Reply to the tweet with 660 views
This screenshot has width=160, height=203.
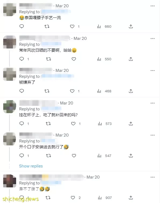(22, 26)
